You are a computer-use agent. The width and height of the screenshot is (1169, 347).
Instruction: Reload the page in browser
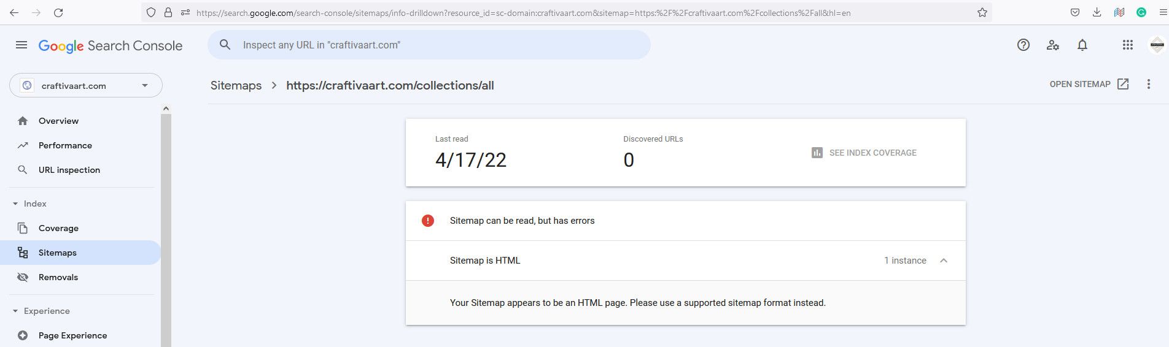(x=58, y=12)
